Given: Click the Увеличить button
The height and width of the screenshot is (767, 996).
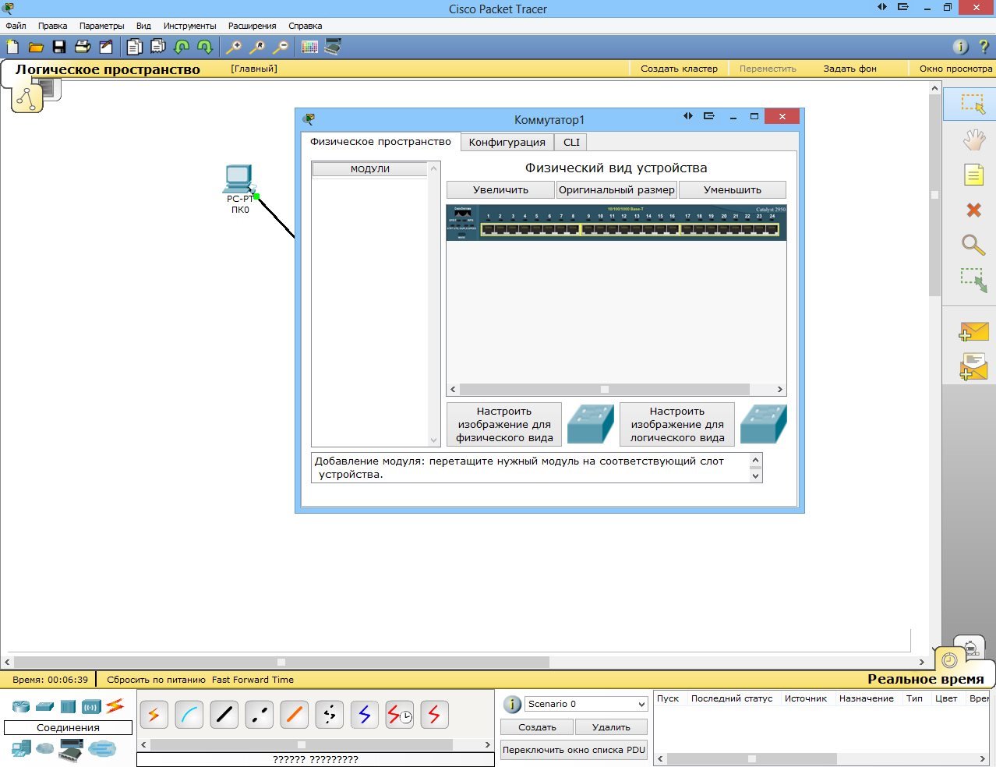Looking at the screenshot, I should (500, 189).
